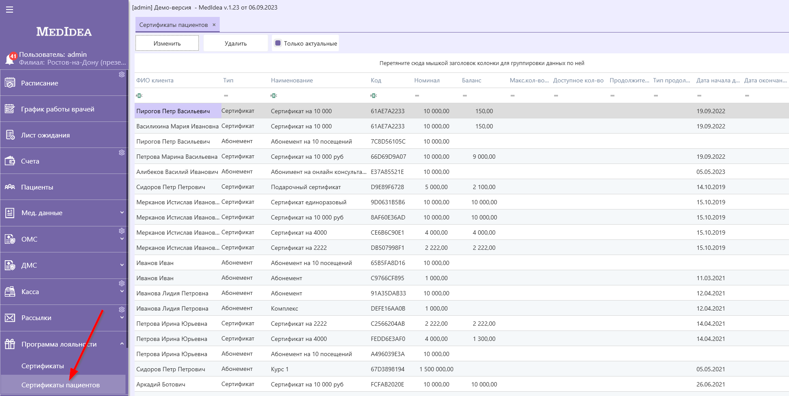Select row Василихина Мария Ивановна

pos(462,126)
